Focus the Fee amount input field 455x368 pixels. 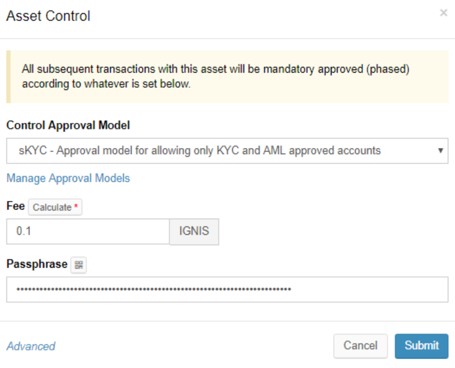pyautogui.click(x=88, y=231)
